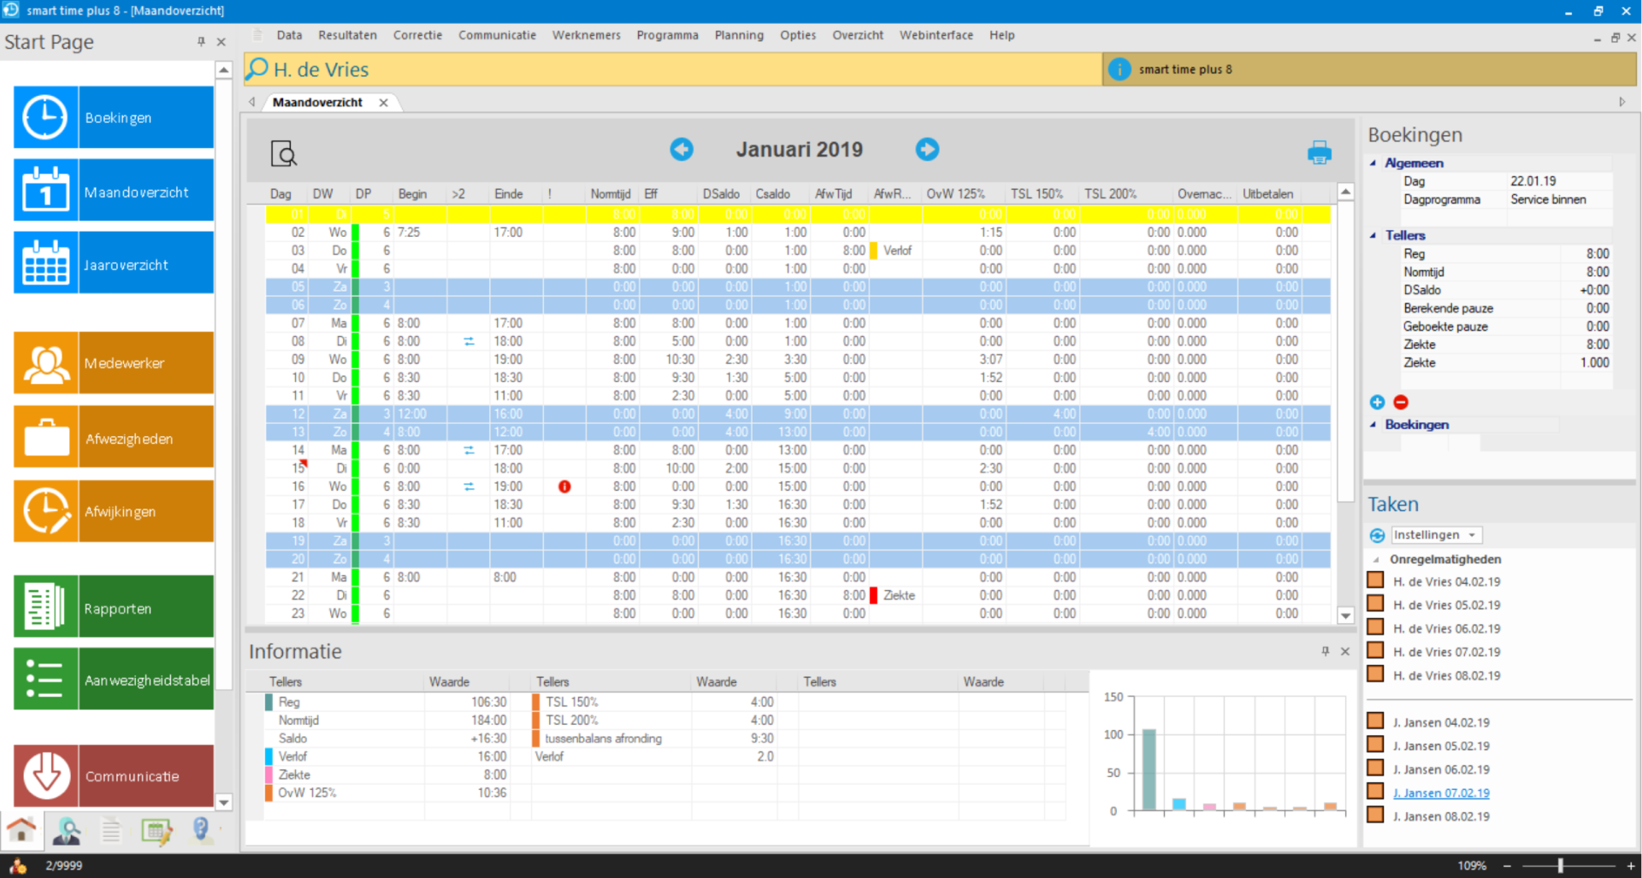Toggle checkbox for H. de Vries 08.02.19
The image size is (1642, 878).
pyautogui.click(x=1375, y=675)
